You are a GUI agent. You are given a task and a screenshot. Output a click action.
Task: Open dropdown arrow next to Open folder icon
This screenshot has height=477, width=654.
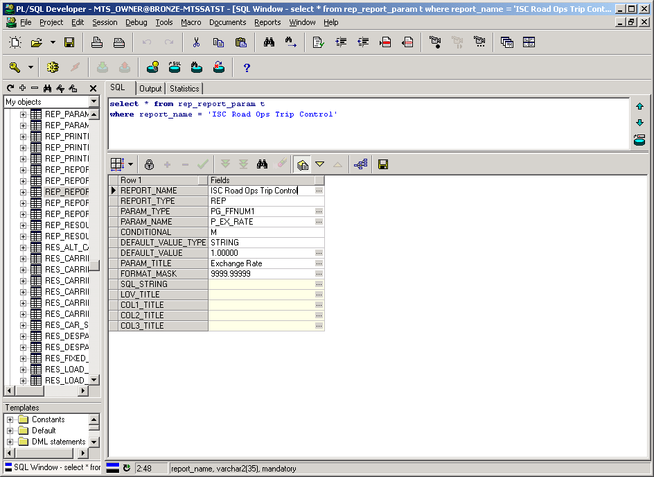click(x=53, y=42)
